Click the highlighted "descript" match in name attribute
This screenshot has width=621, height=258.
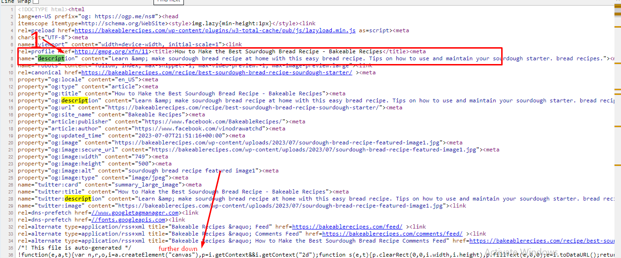point(51,58)
